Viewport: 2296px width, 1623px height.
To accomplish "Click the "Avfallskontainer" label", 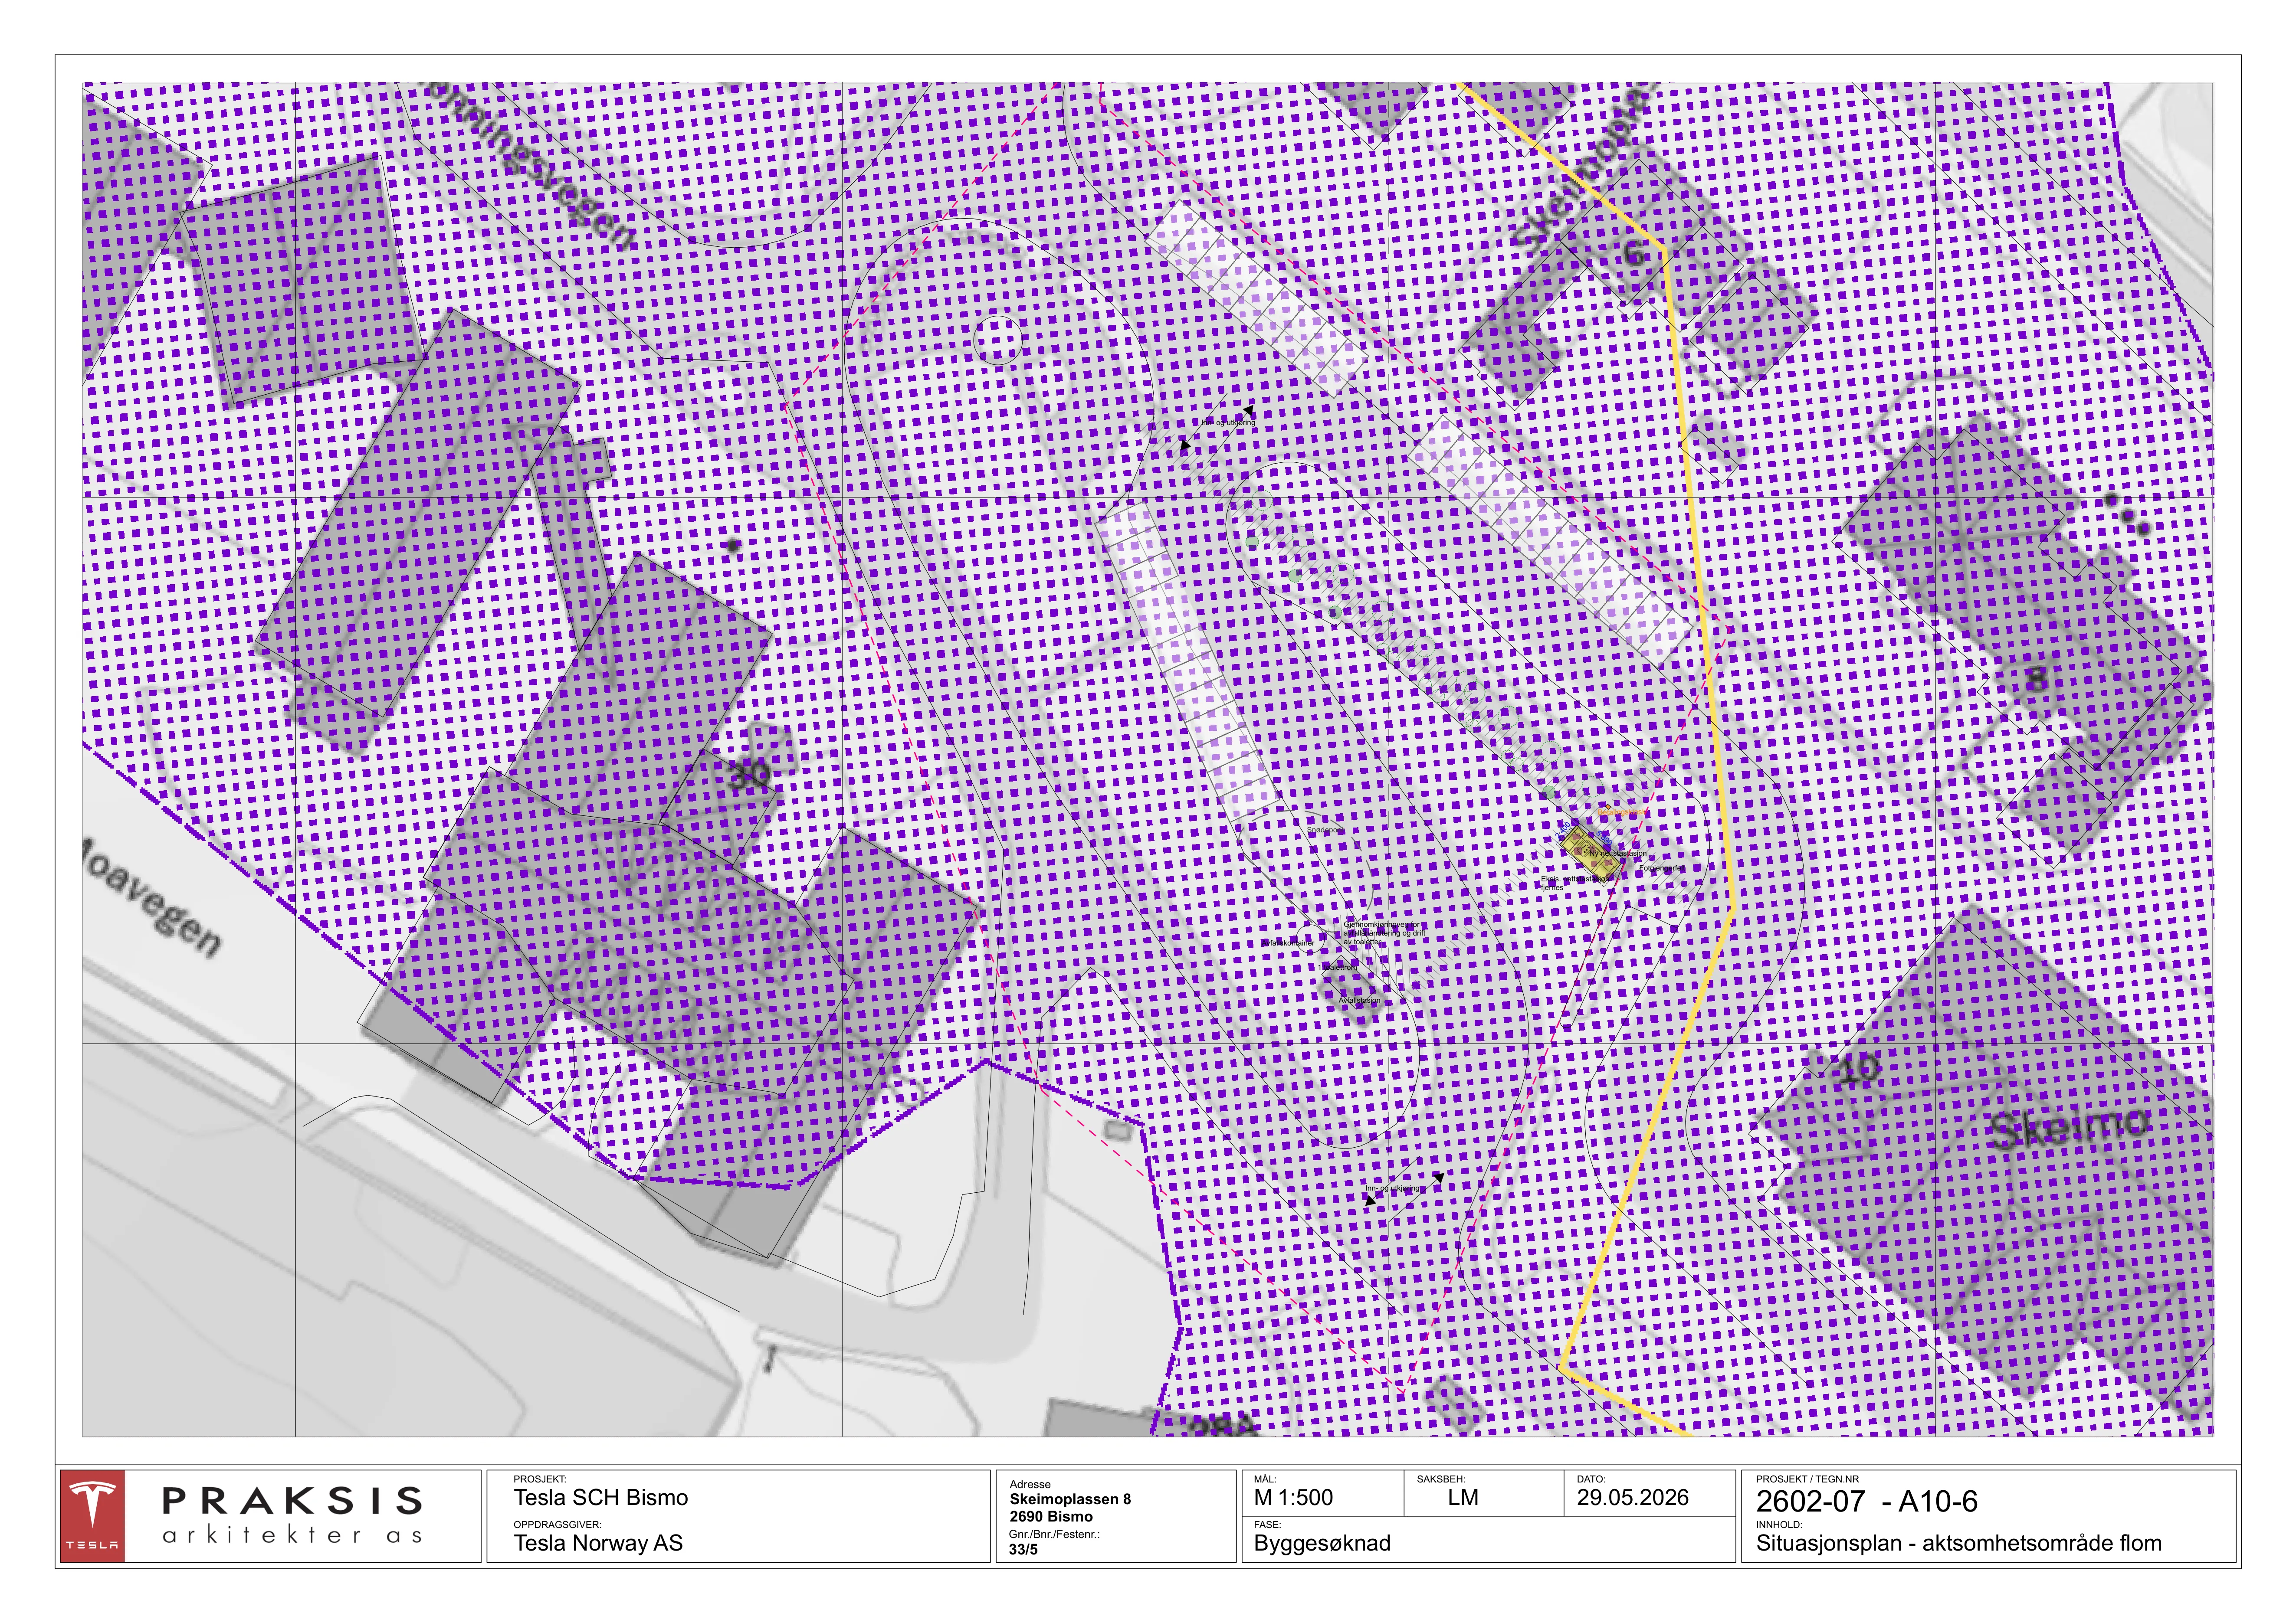I will click(x=1288, y=942).
